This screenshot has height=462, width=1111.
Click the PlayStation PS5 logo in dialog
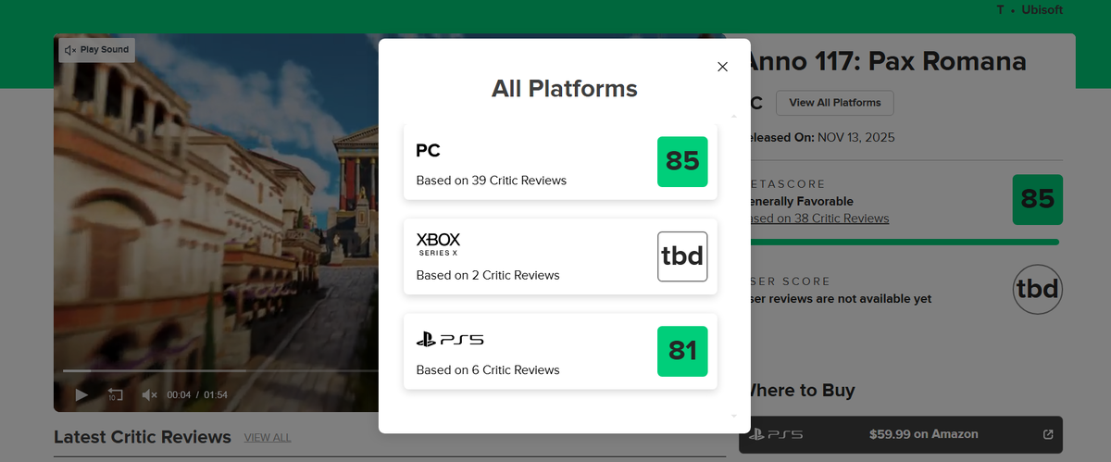click(450, 340)
